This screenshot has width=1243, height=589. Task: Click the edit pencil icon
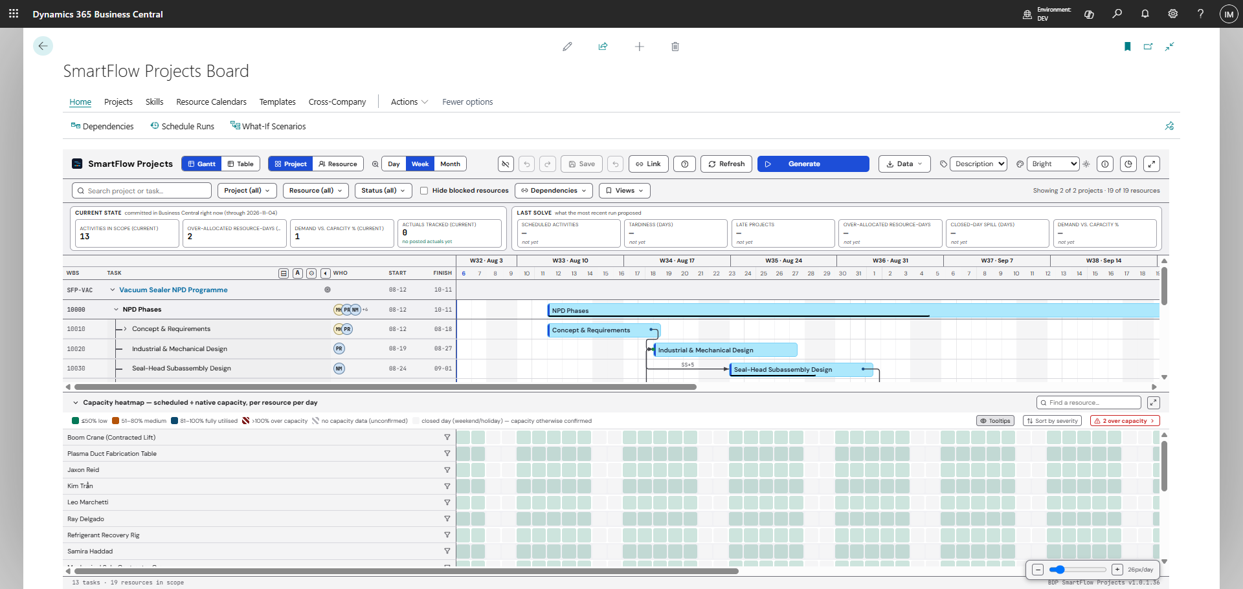coord(567,47)
